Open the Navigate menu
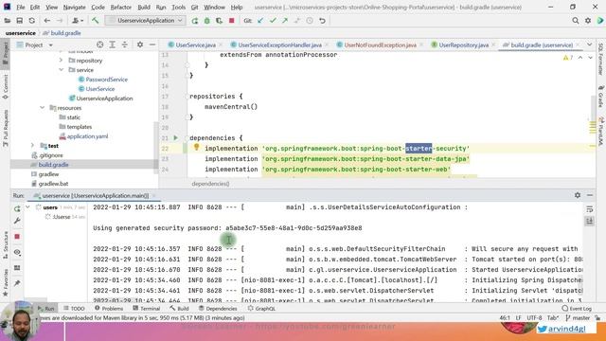The width and height of the screenshot is (606, 341). (74, 7)
